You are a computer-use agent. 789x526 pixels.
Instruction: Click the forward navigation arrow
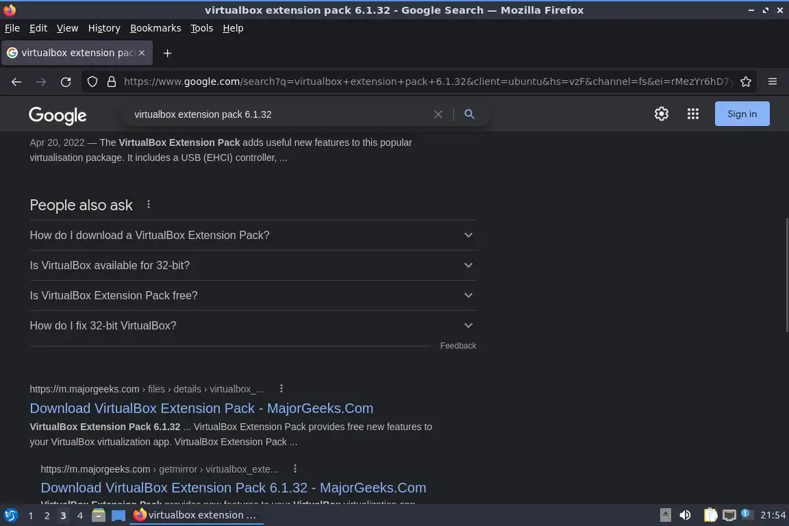[41, 82]
